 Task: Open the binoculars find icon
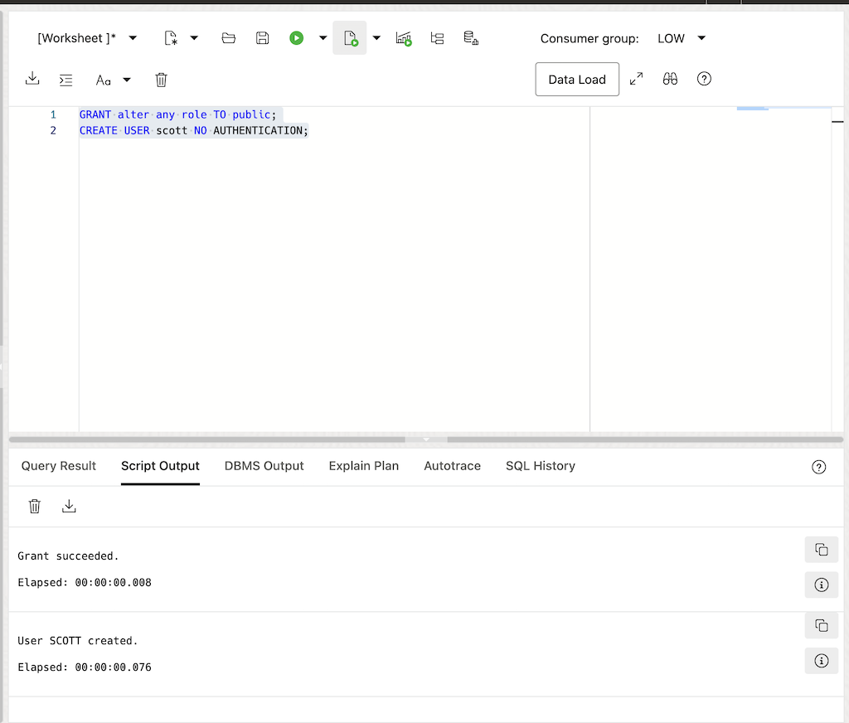[670, 79]
